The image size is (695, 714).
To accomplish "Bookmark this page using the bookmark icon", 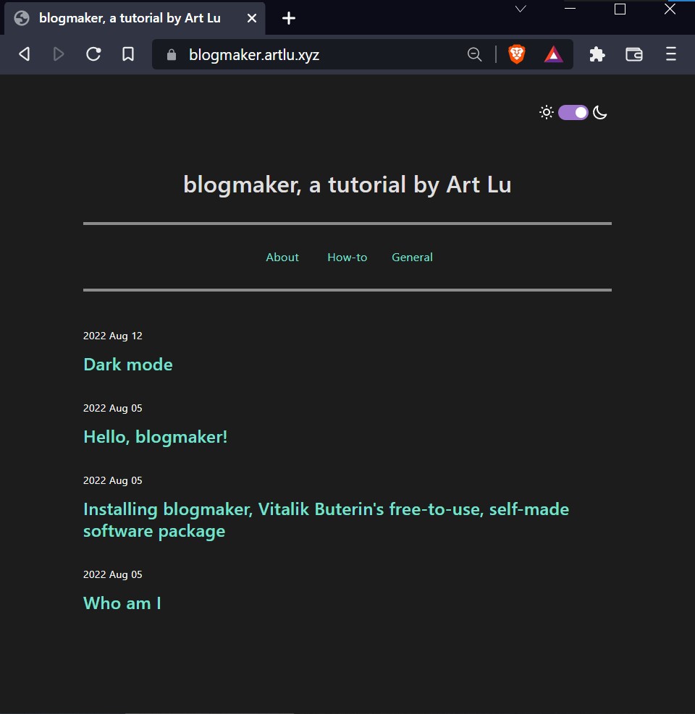I will click(x=128, y=54).
